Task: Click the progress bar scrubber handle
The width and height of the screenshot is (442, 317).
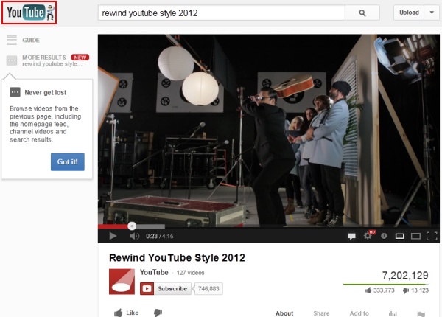Action: point(132,226)
